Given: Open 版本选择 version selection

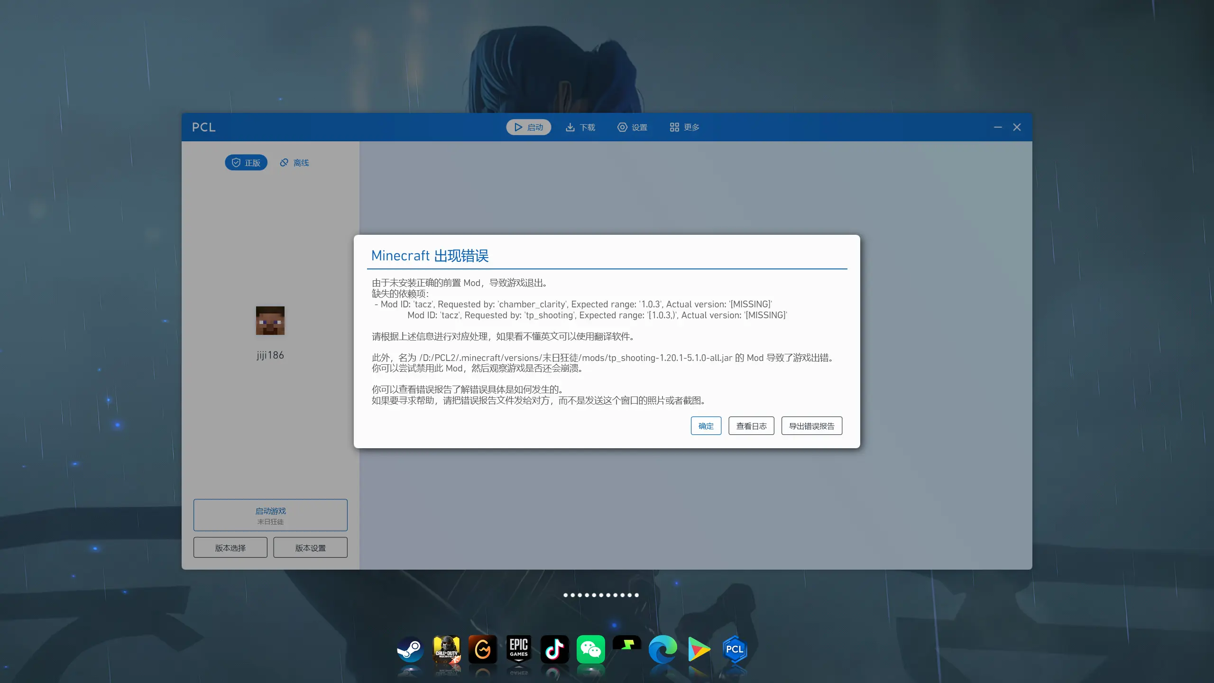Looking at the screenshot, I should (x=230, y=548).
